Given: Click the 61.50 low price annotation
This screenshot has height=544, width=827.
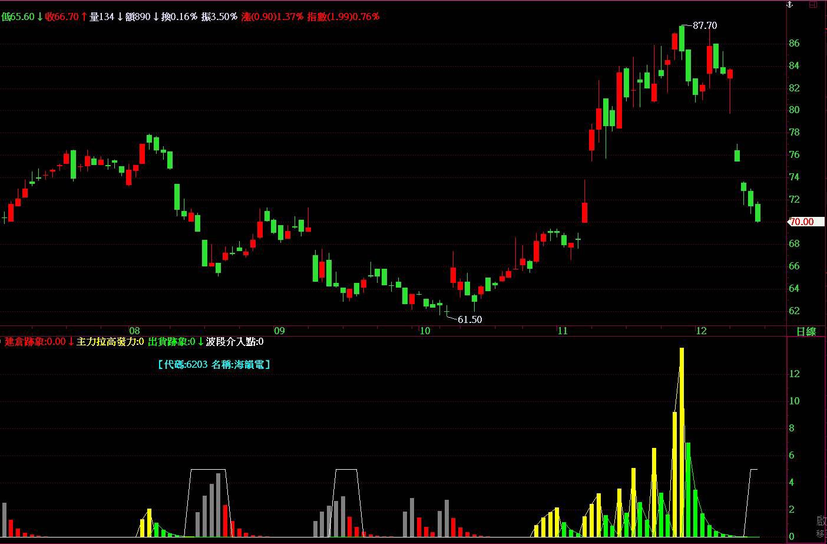Looking at the screenshot, I should [x=469, y=319].
